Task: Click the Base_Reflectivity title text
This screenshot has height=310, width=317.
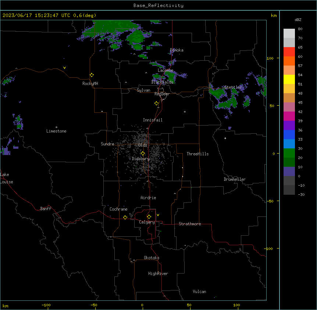Action: (158, 6)
